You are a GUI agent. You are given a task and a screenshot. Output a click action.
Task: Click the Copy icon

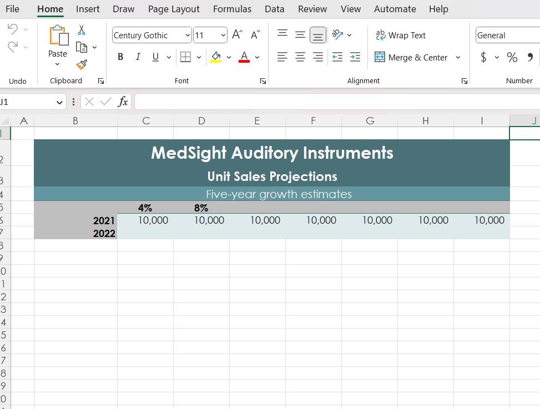click(x=81, y=47)
